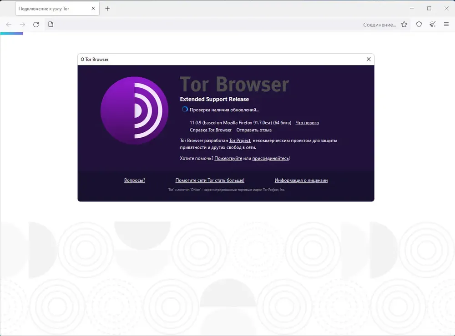Click 'Помогите сети Tor стать больше!' link
The image size is (455, 336).
click(x=210, y=181)
